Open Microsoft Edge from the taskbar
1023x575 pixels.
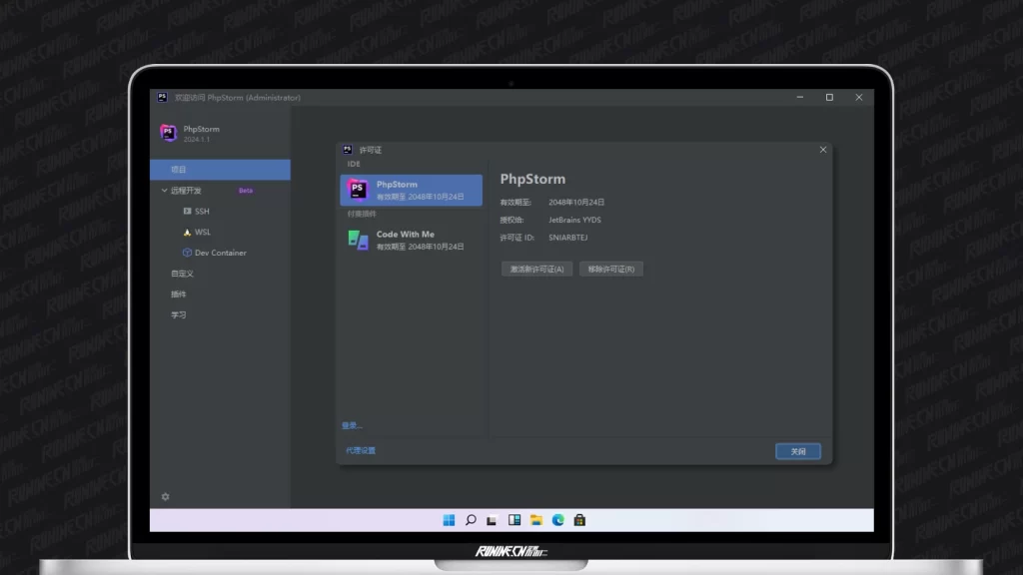click(558, 520)
